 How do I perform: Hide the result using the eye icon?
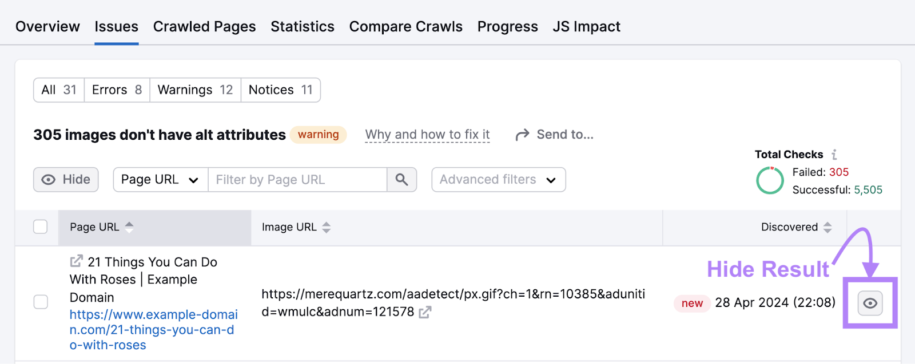tap(870, 303)
